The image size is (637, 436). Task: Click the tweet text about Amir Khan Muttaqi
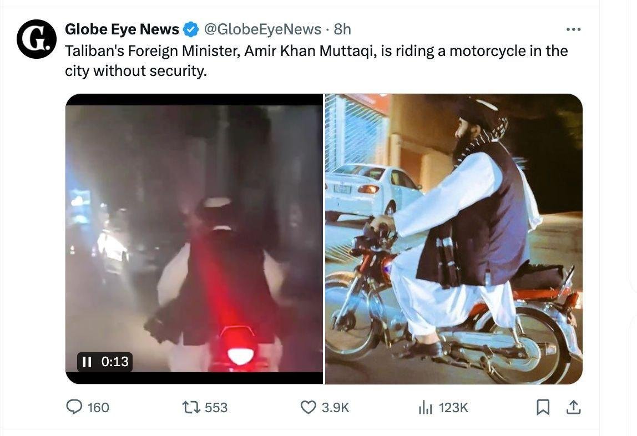(x=316, y=61)
